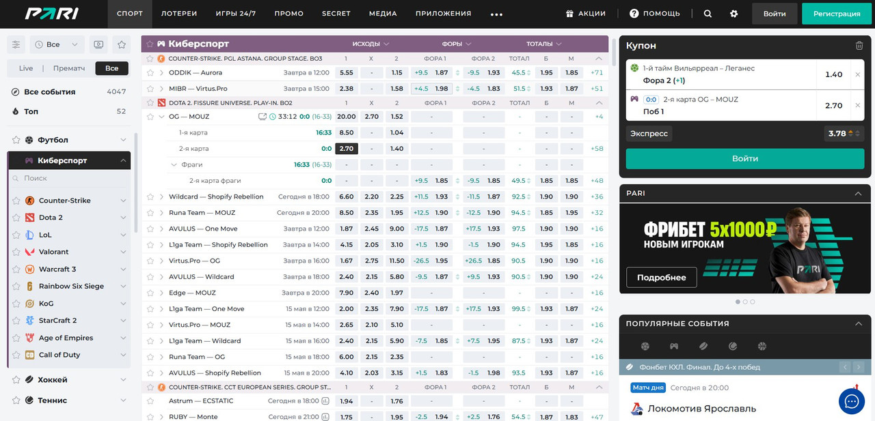Click the green Войти button in coupon
The image size is (875, 421).
(745, 158)
